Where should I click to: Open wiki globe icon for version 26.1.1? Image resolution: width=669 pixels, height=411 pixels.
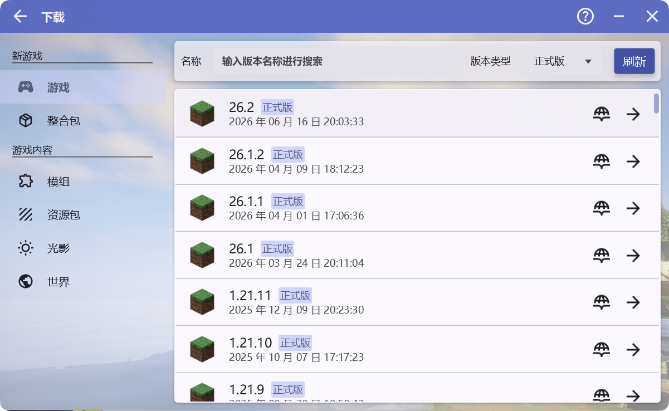tap(602, 208)
